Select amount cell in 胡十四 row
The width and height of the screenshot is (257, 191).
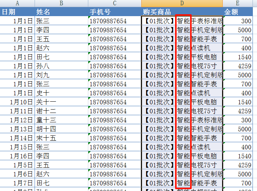[x=237, y=129]
